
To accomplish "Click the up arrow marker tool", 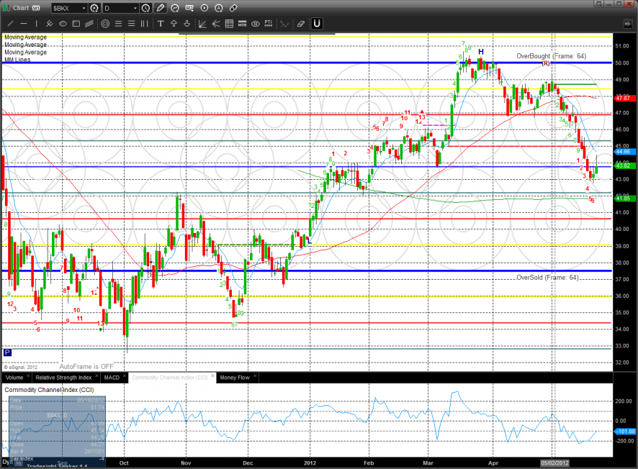I will tap(174, 23).
